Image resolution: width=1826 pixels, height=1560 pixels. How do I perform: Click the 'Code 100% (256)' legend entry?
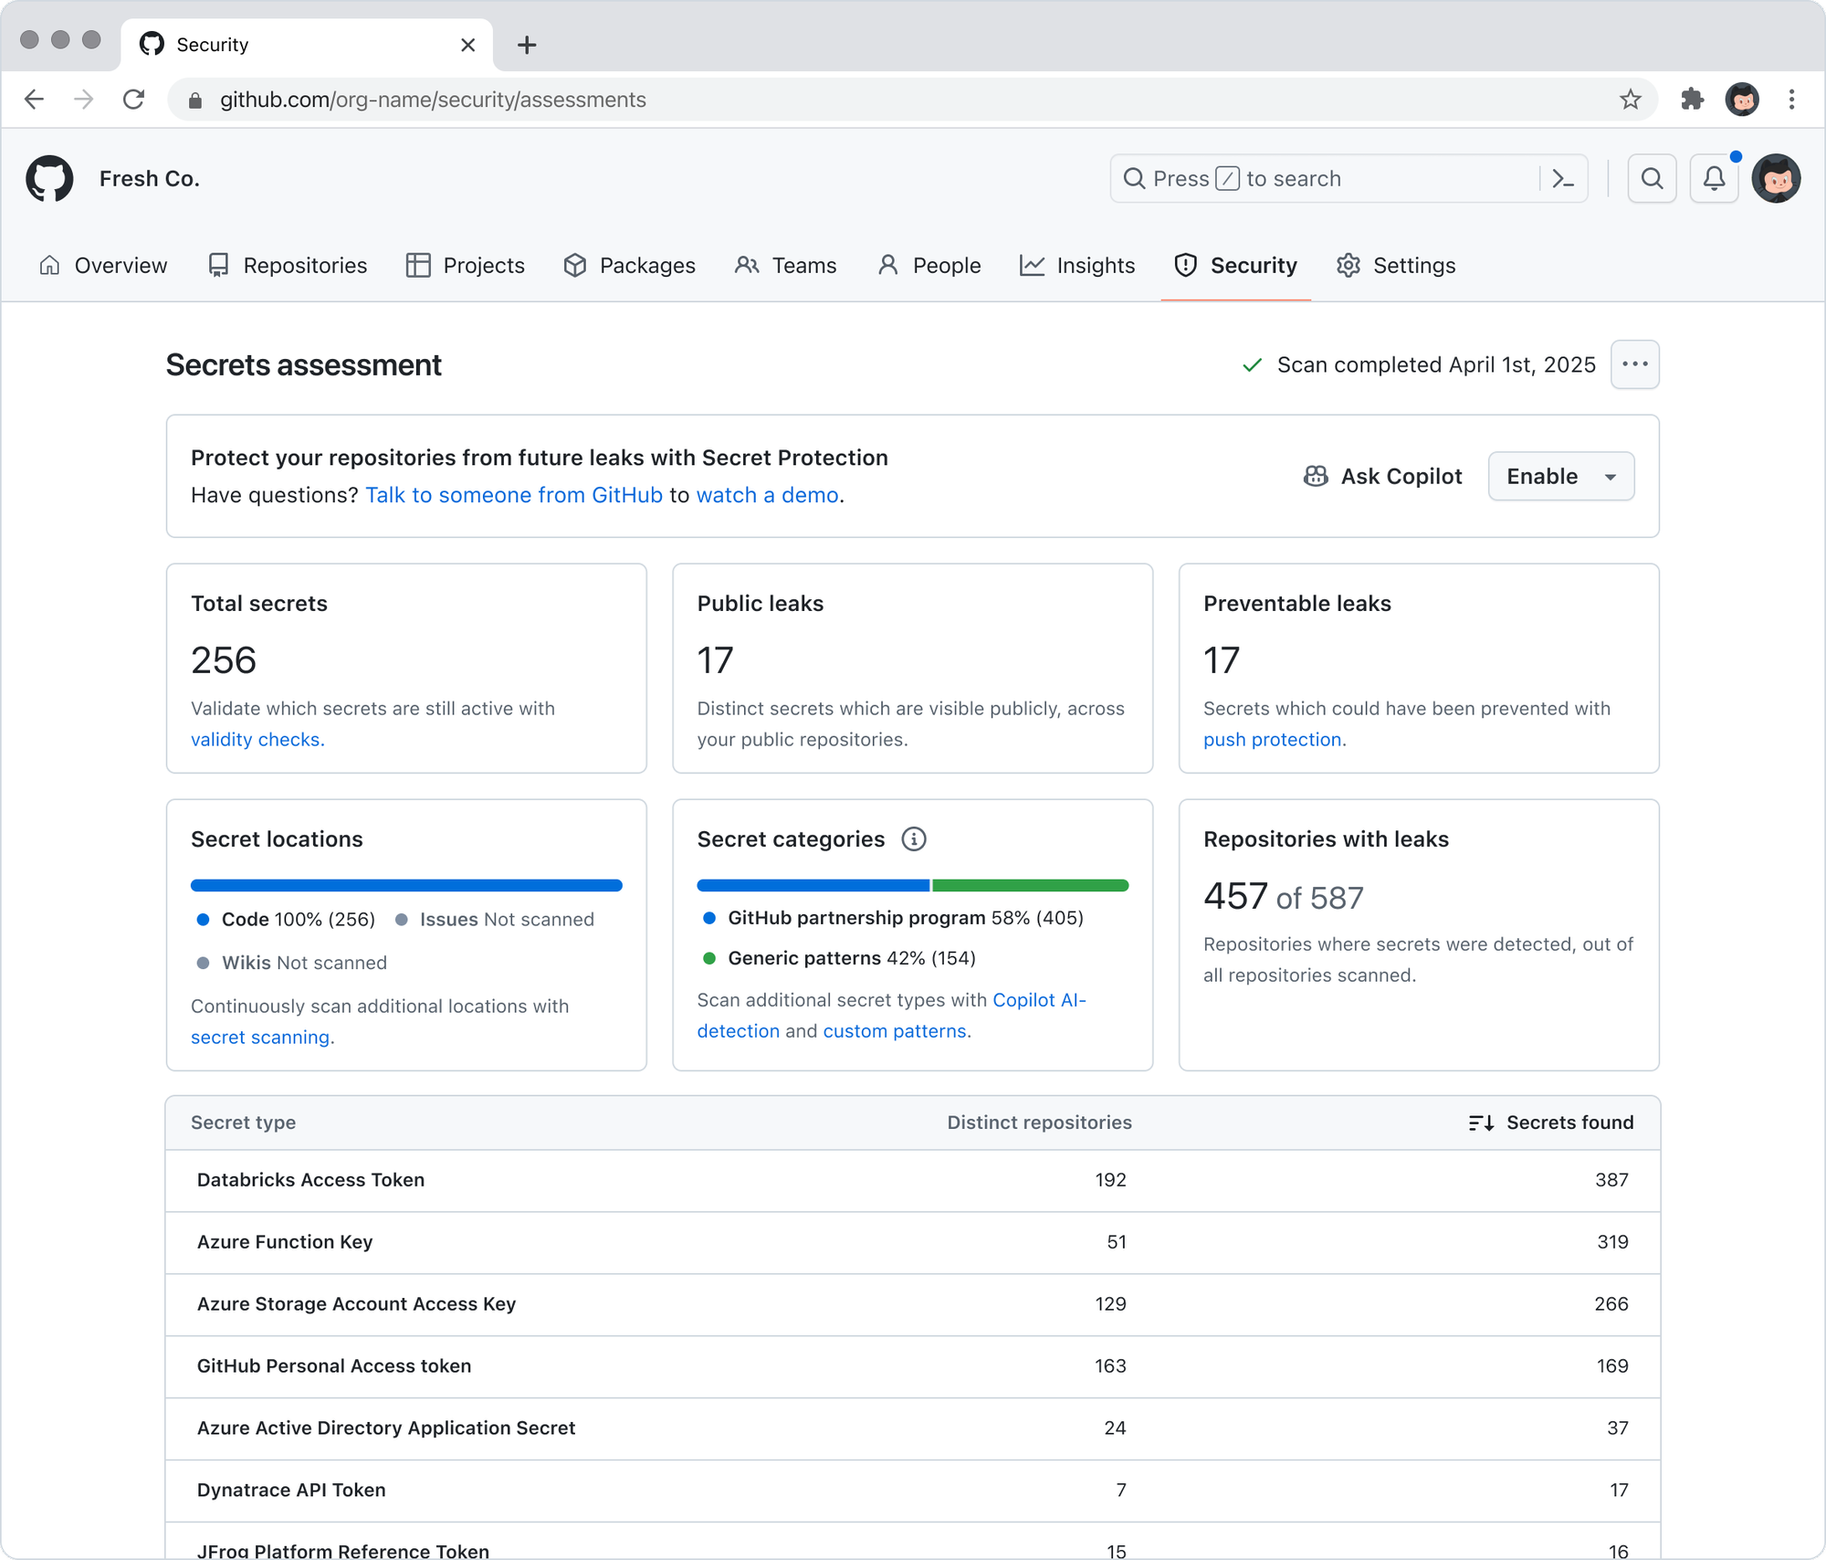tap(286, 920)
